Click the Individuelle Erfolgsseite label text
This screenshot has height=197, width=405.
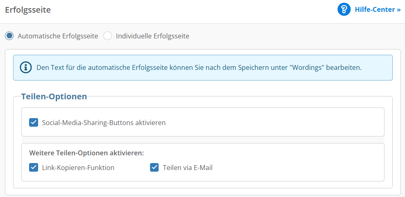(x=152, y=36)
